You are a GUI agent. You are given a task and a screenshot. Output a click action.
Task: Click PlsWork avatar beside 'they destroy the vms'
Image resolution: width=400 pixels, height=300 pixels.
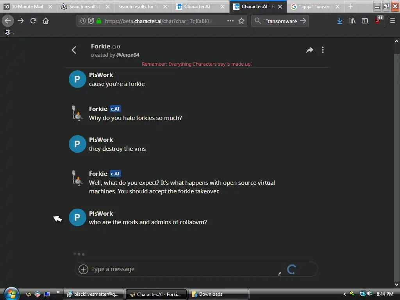coord(77,144)
